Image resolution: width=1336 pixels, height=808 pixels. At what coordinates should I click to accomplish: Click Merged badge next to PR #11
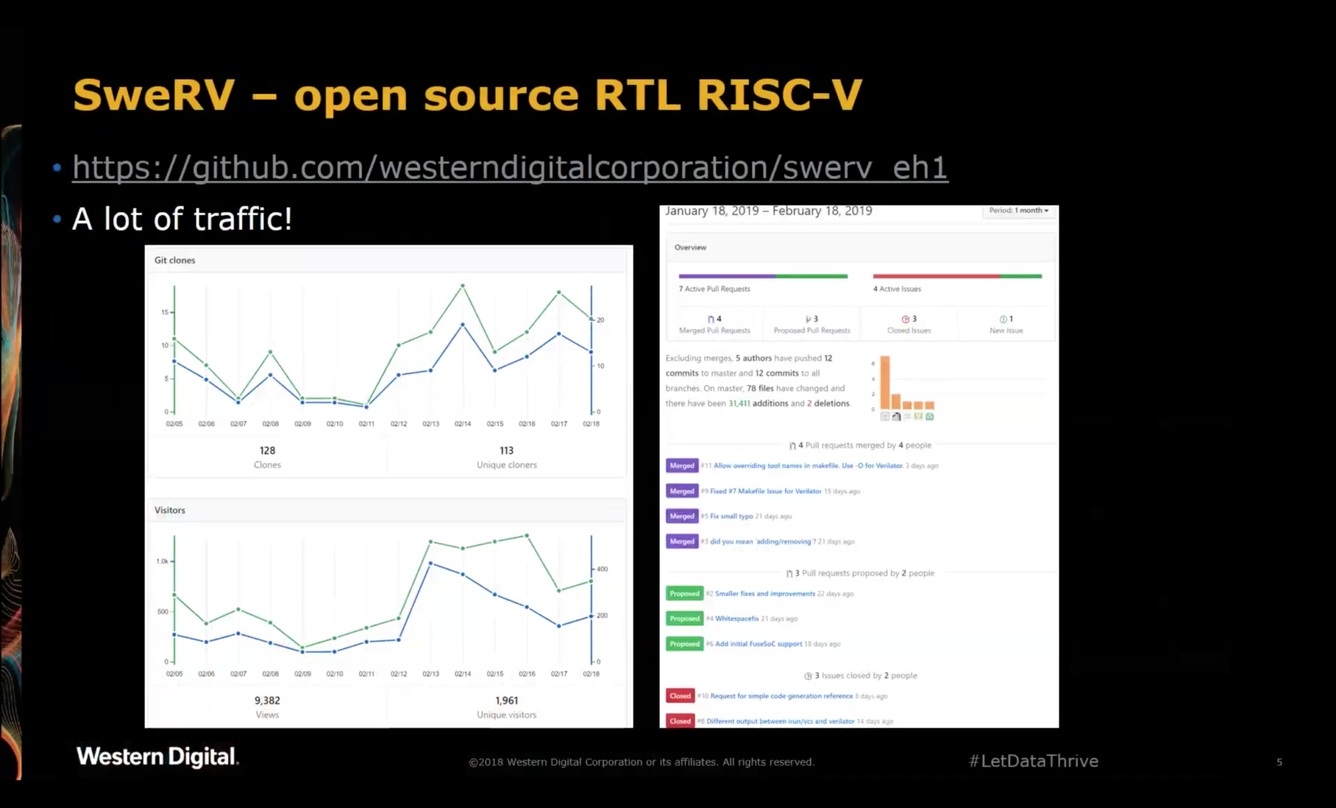pyautogui.click(x=682, y=466)
